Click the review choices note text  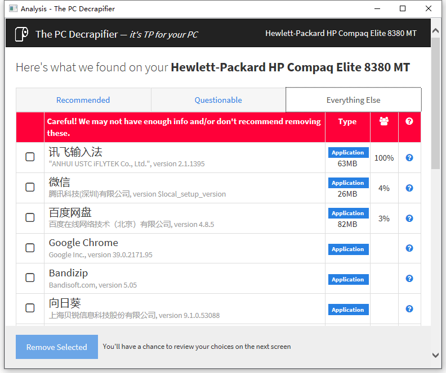pos(197,347)
